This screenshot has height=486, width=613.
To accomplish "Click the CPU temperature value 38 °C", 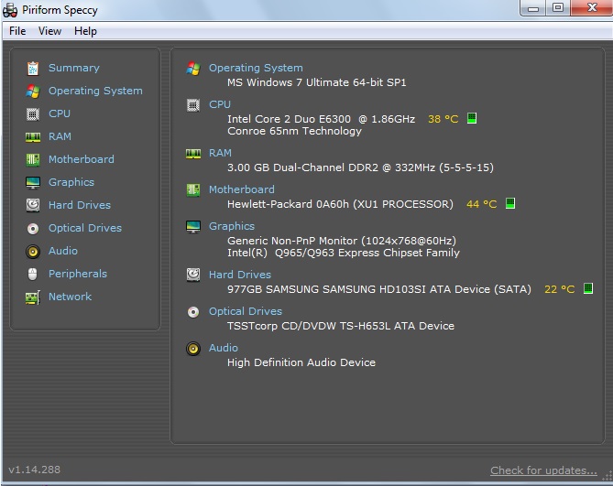I will (443, 119).
